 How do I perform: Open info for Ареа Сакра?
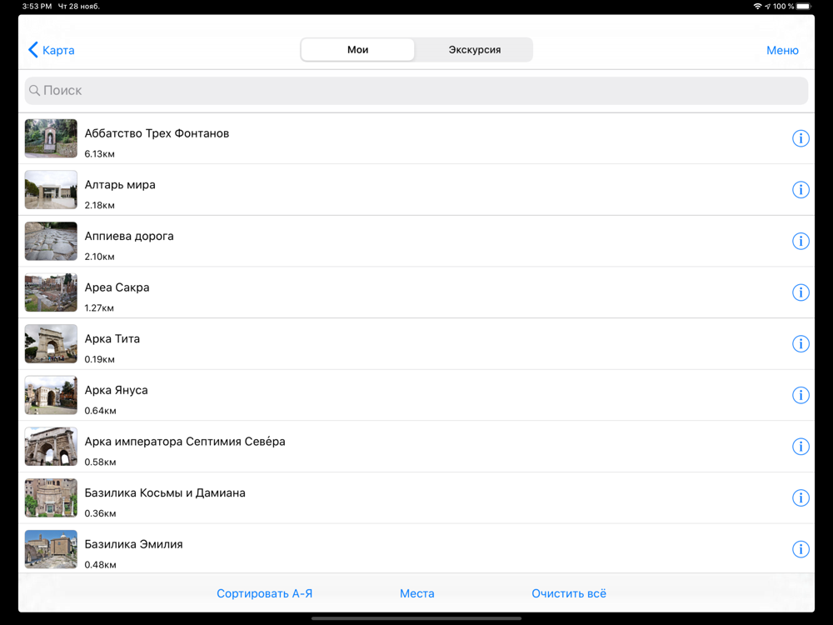click(x=801, y=292)
